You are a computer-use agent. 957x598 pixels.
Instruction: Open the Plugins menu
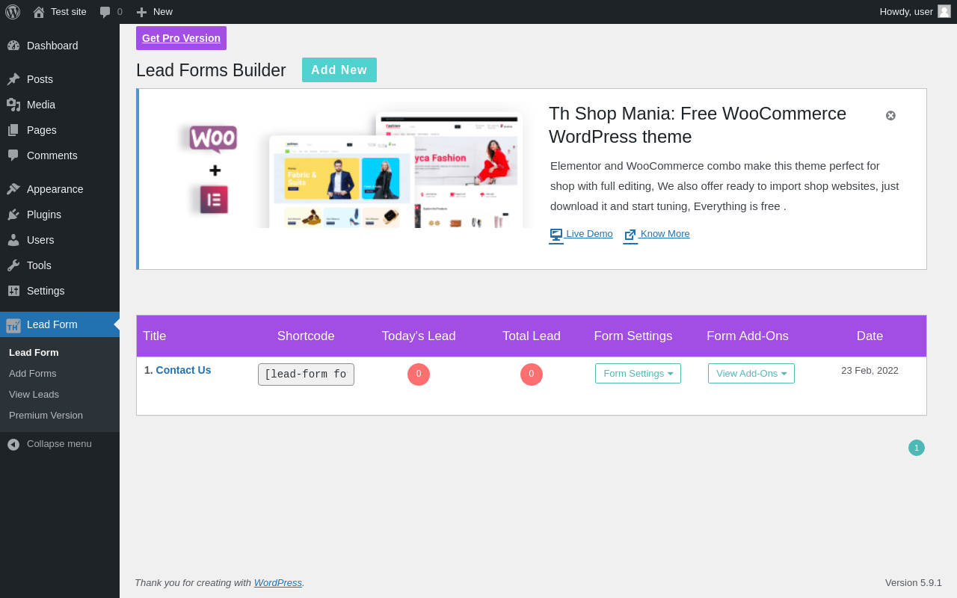(60, 215)
